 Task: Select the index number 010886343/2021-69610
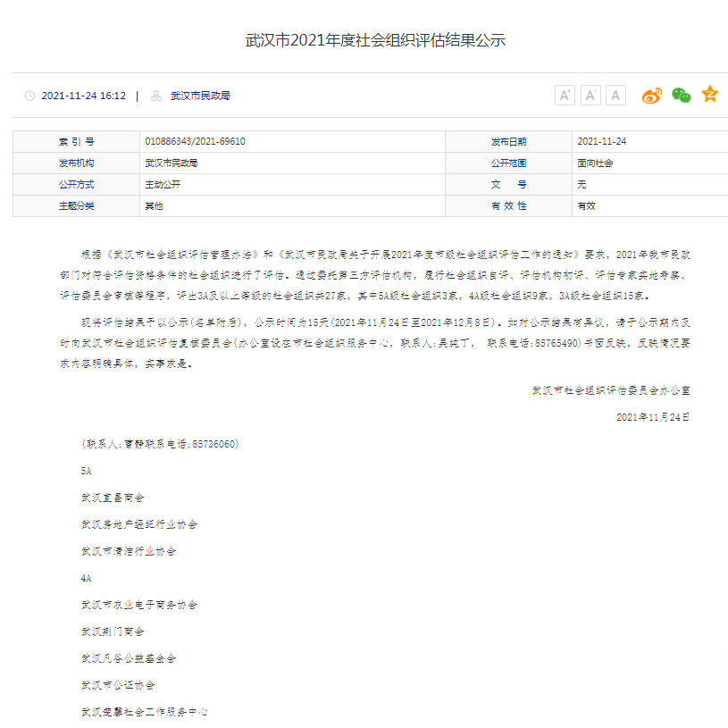195,142
